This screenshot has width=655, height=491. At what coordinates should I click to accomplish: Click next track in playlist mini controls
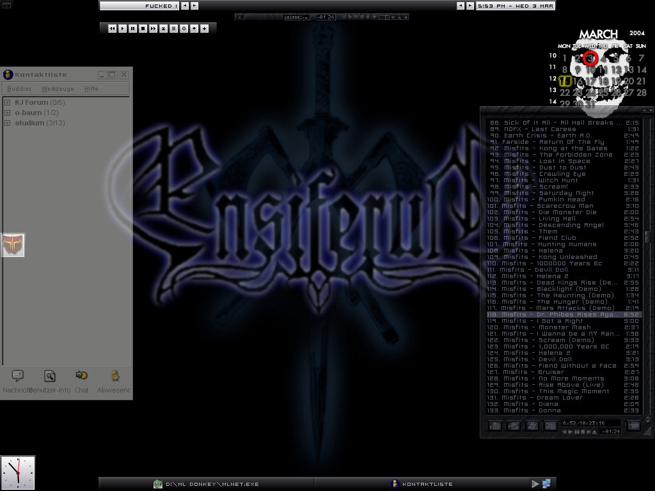588,432
